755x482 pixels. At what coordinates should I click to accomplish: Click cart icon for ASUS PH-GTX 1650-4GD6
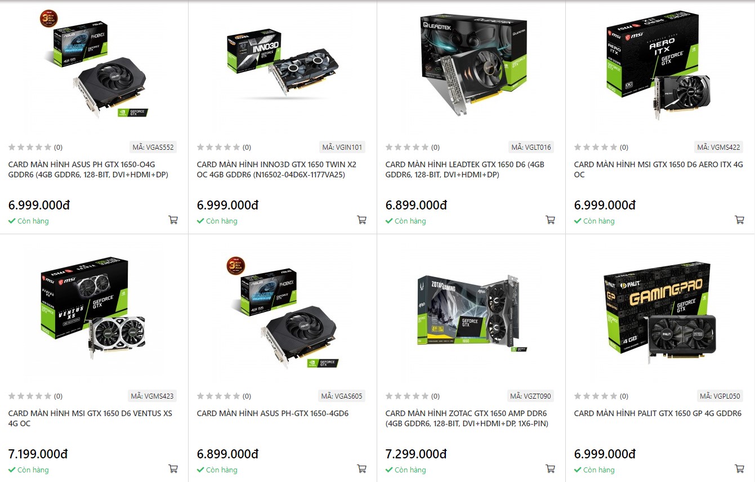362,468
